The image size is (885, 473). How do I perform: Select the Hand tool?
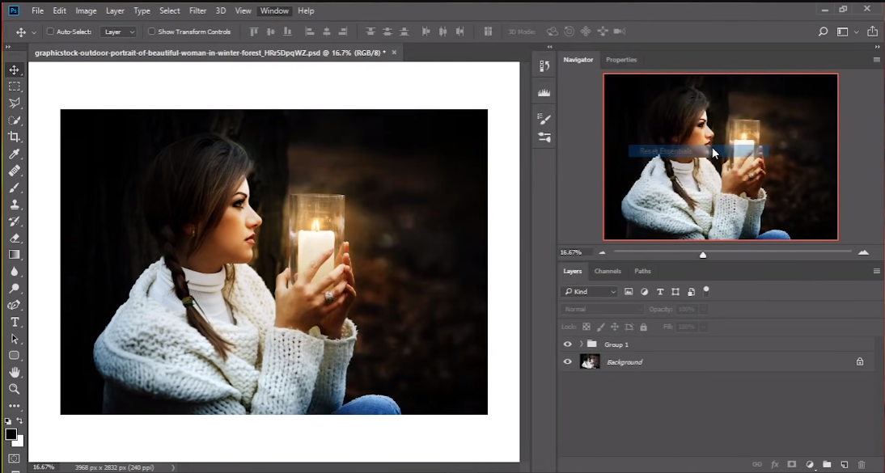[x=15, y=372]
